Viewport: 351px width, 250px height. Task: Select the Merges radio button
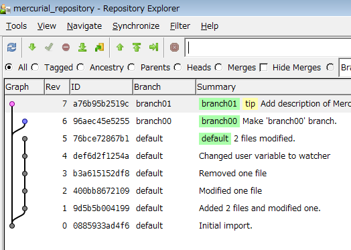coord(218,67)
